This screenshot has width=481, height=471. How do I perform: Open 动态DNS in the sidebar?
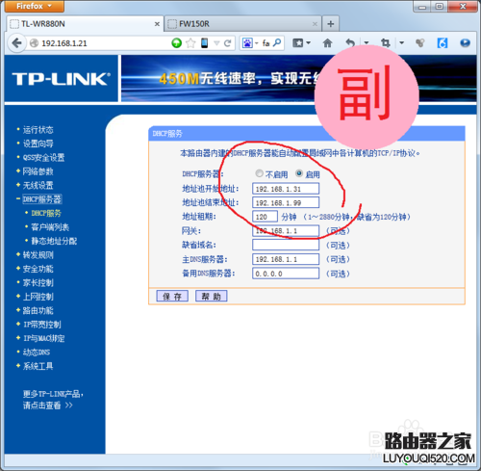tap(37, 353)
